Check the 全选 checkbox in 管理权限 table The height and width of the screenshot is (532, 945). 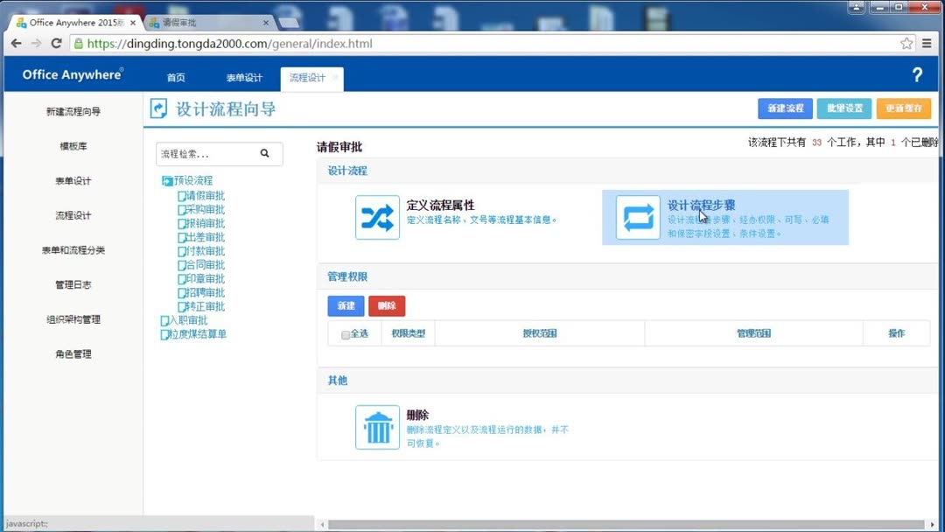pyautogui.click(x=345, y=333)
